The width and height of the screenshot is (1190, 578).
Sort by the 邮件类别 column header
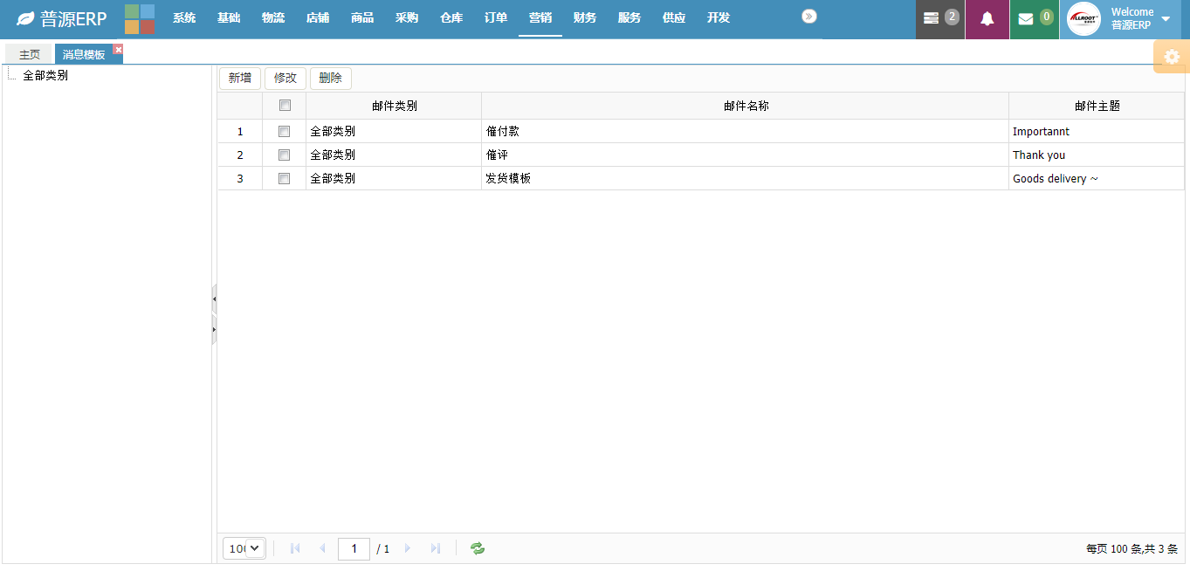tap(394, 106)
